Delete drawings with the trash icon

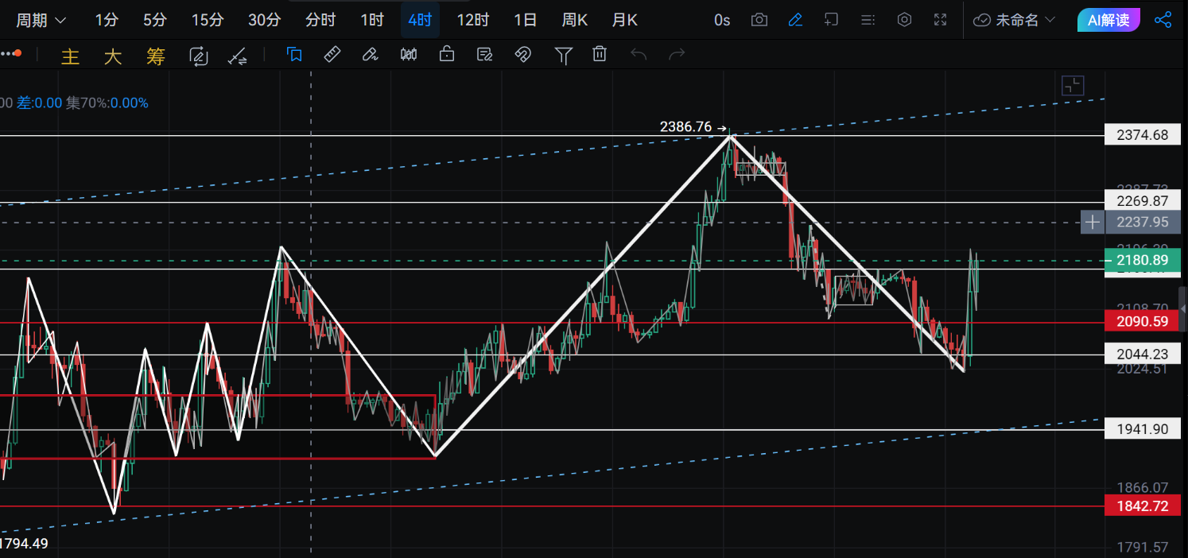(x=600, y=55)
